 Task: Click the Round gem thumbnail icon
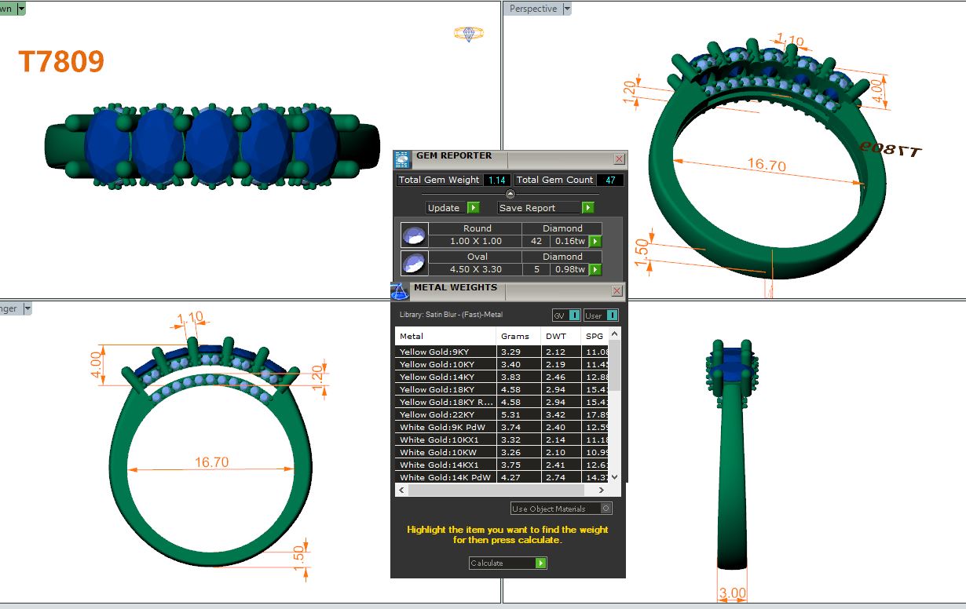414,235
